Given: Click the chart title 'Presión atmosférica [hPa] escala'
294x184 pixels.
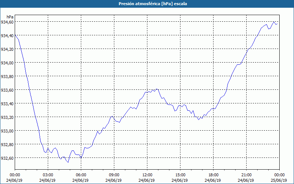Looking at the screenshot, I should coord(153,4).
